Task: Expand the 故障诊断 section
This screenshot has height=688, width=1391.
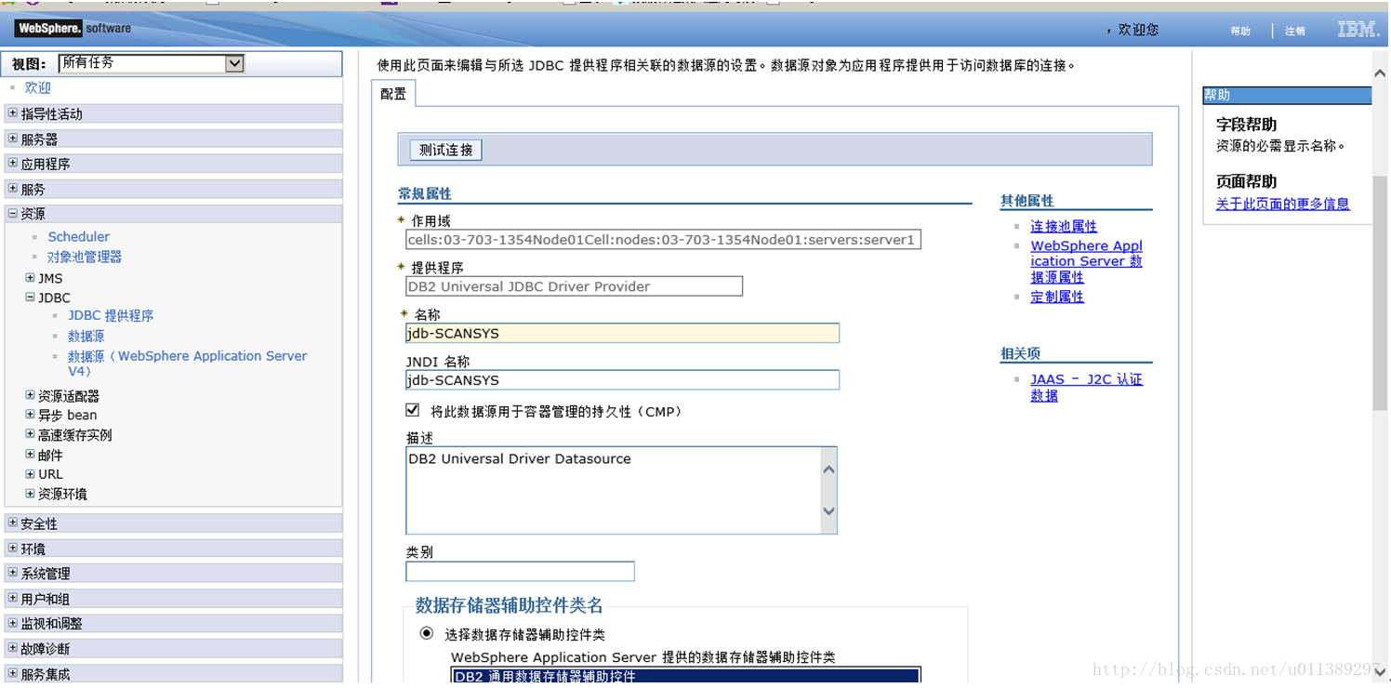Action: pos(13,649)
